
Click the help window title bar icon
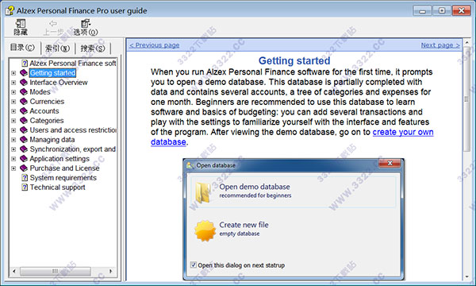[x=10, y=10]
